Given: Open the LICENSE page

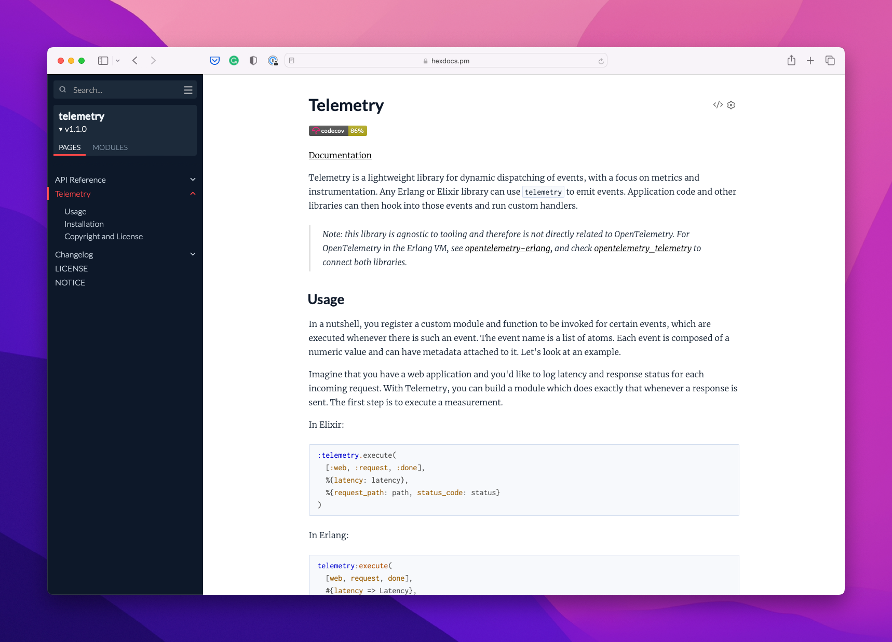Looking at the screenshot, I should (72, 268).
